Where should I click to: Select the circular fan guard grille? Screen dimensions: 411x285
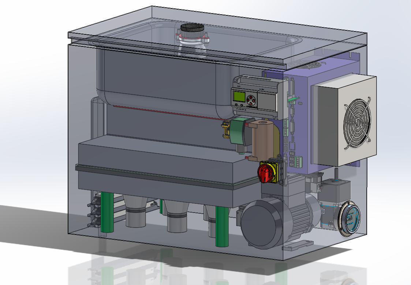click(357, 121)
